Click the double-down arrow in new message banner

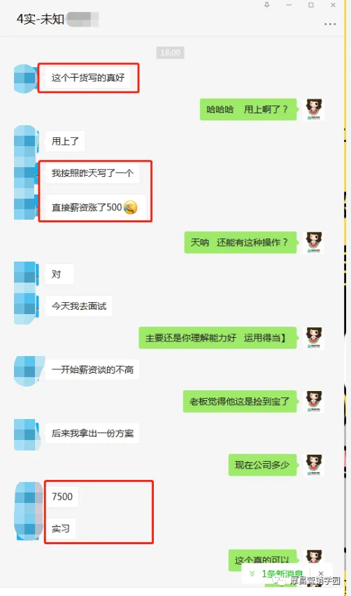(252, 574)
